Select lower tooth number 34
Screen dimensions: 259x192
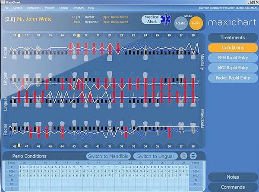(x=145, y=146)
